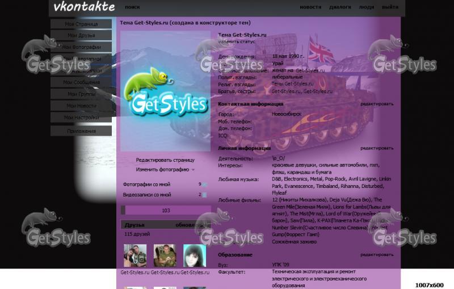Click Сожженная заживо text
Image resolution: width=454 pixels, height=289 pixels.
tap(294, 241)
